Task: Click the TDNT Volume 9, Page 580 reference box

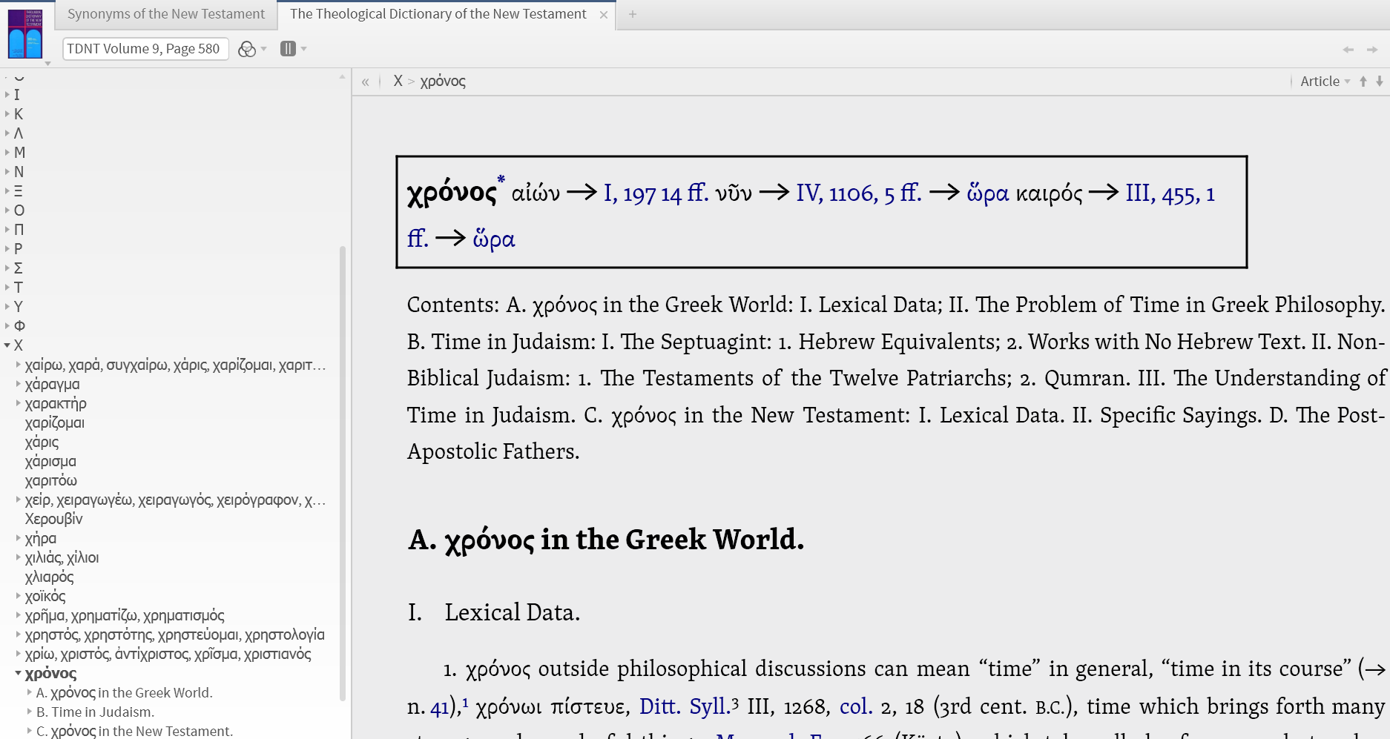Action: [145, 49]
